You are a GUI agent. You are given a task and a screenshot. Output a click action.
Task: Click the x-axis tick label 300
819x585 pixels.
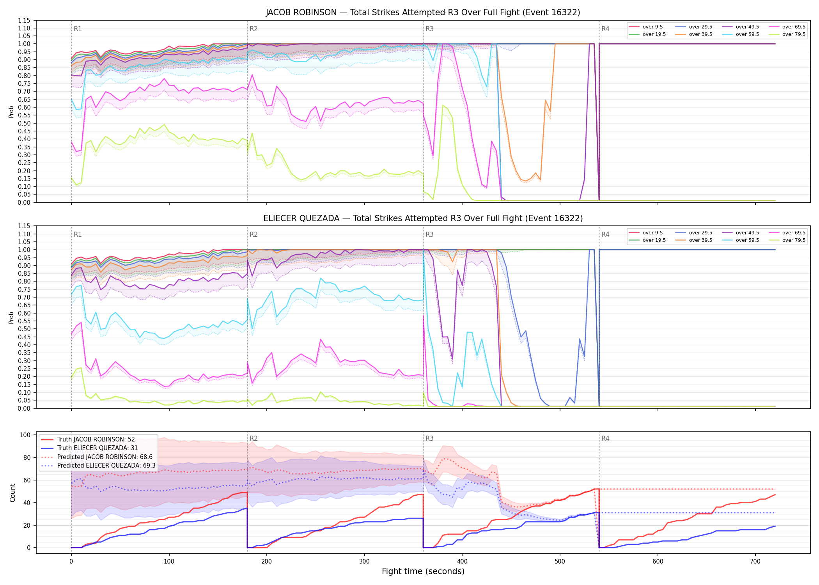[364, 562]
